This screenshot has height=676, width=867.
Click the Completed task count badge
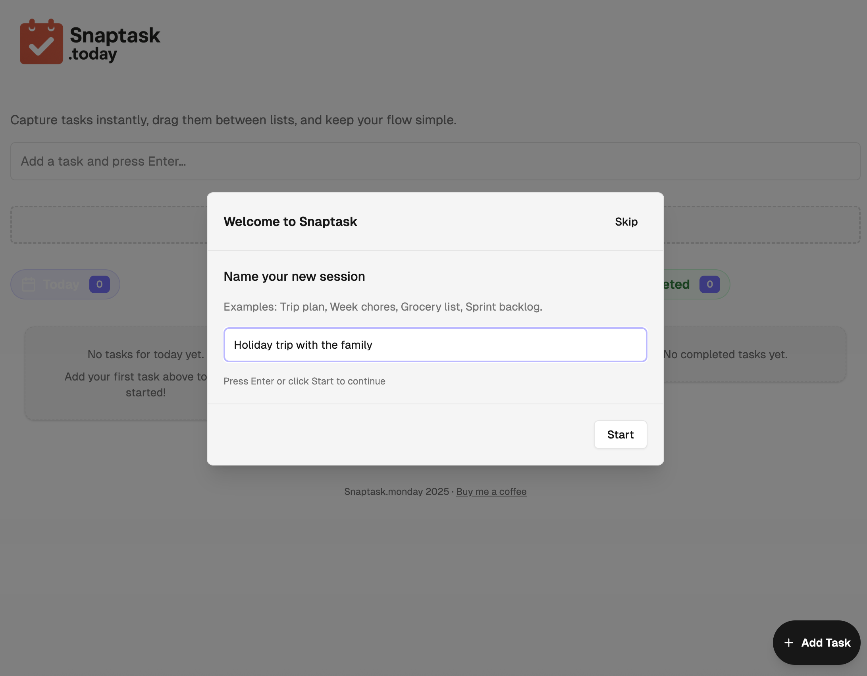(709, 284)
